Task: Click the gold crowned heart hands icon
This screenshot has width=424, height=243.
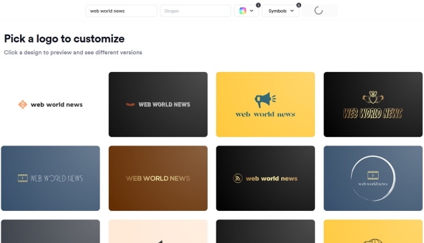Action: (x=373, y=97)
